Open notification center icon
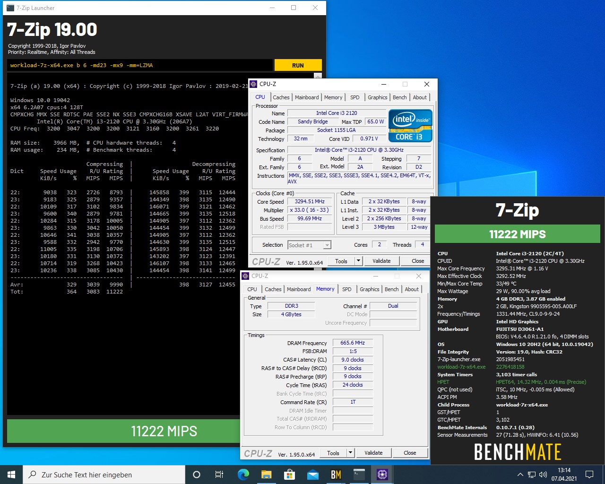Image resolution: width=605 pixels, height=484 pixels. click(589, 475)
